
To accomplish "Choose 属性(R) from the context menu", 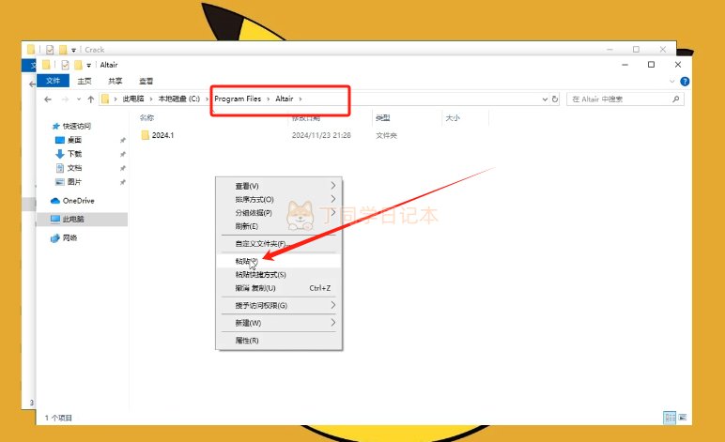I will click(x=279, y=341).
